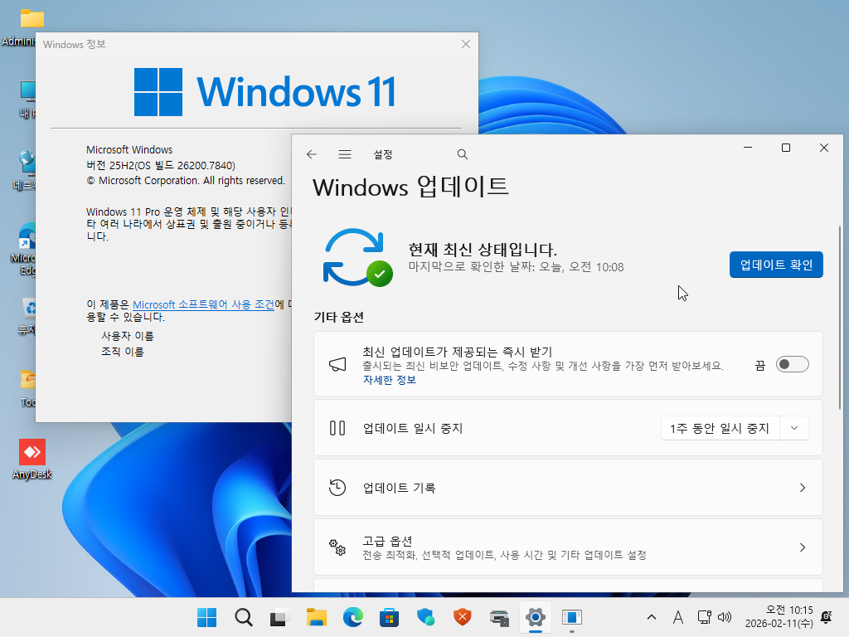849x637 pixels.
Task: Click the Settings gear on taskbar
Action: click(x=535, y=617)
